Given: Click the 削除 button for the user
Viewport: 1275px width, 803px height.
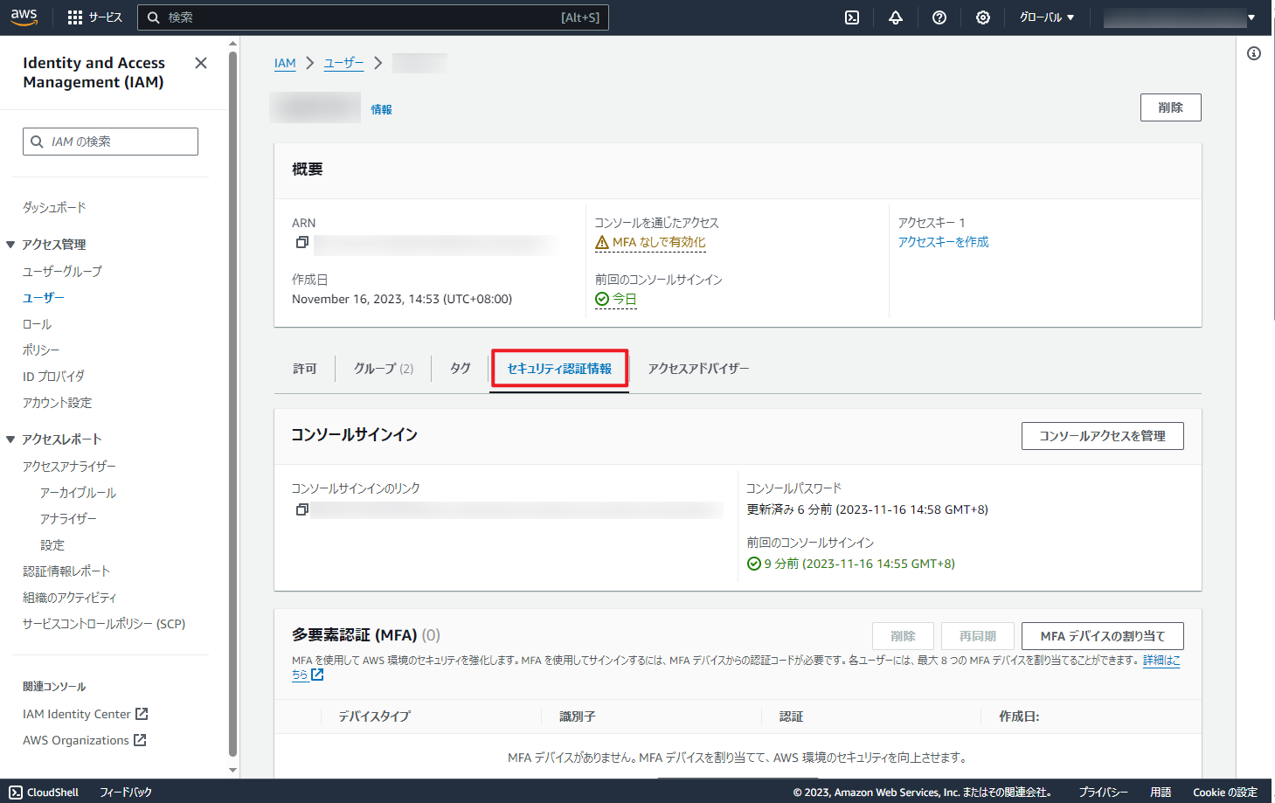Looking at the screenshot, I should (1170, 107).
